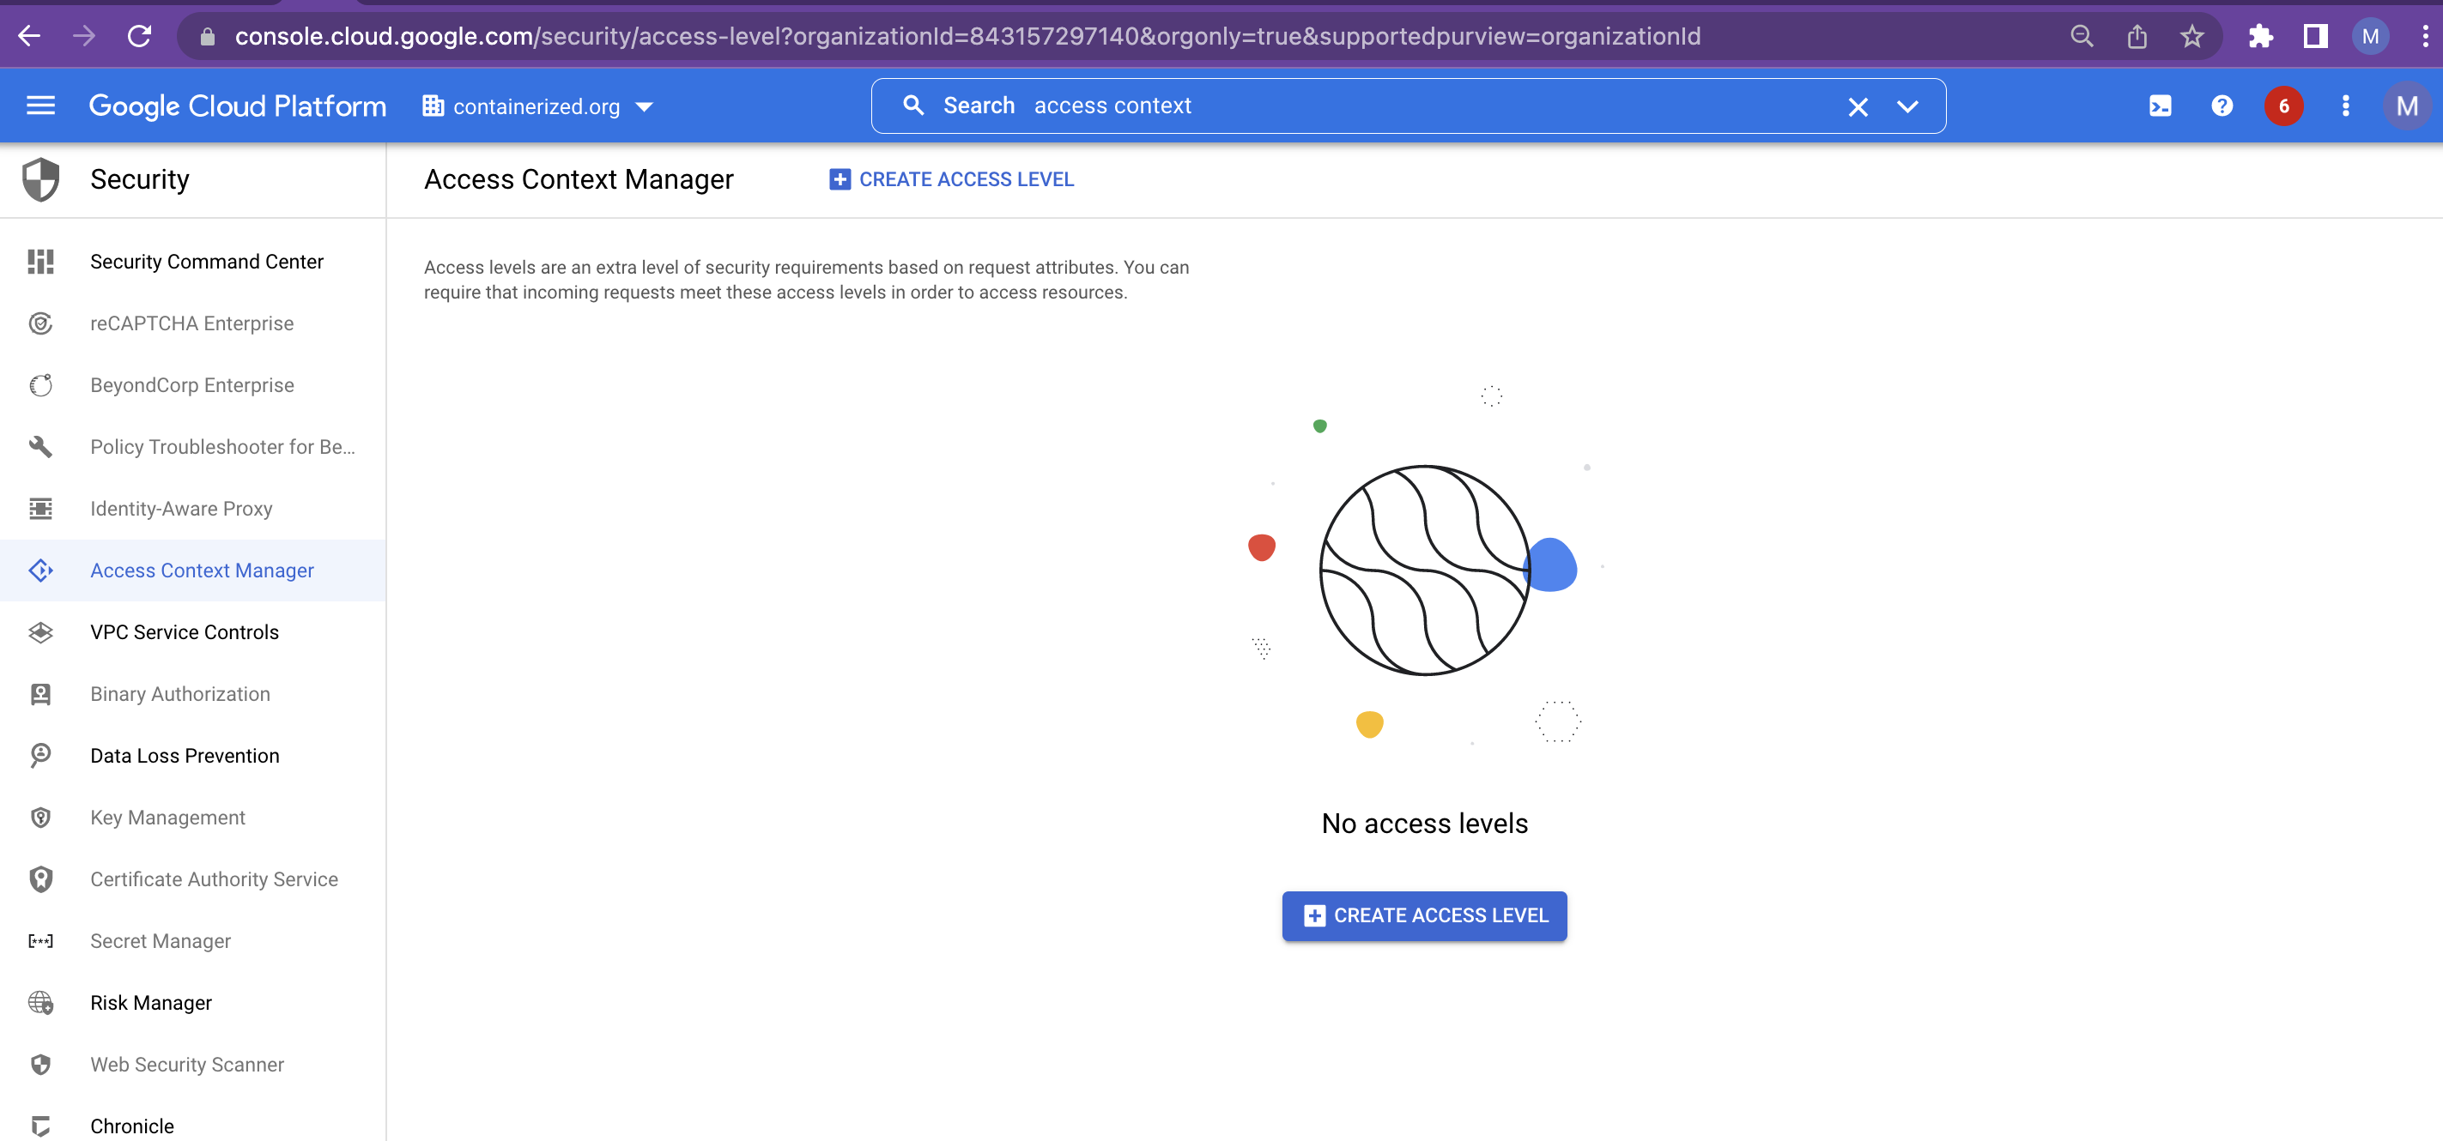View the 6 pending notifications
Screen dimensions: 2443x1141
[2284, 106]
